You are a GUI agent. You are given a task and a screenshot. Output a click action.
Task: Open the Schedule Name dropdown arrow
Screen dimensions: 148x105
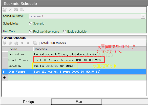click(x=143, y=16)
